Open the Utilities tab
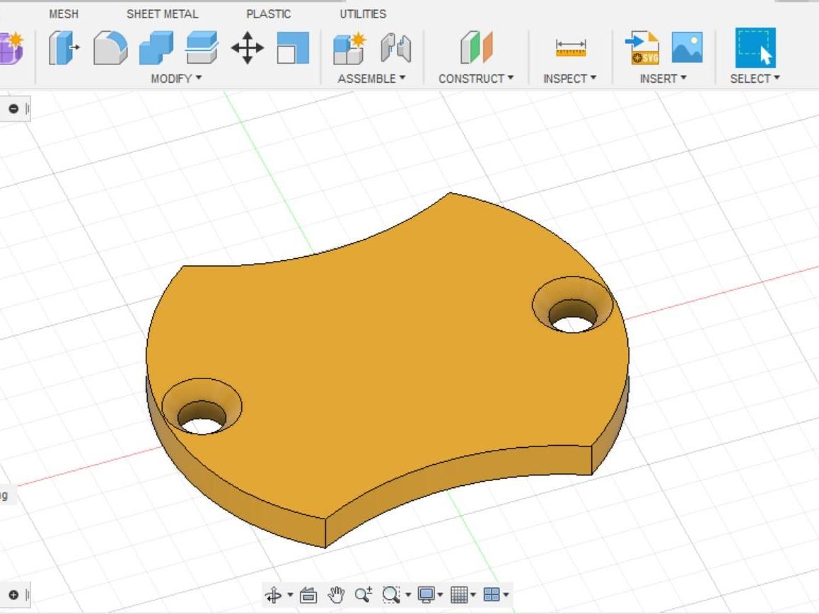819x614 pixels. pos(362,13)
